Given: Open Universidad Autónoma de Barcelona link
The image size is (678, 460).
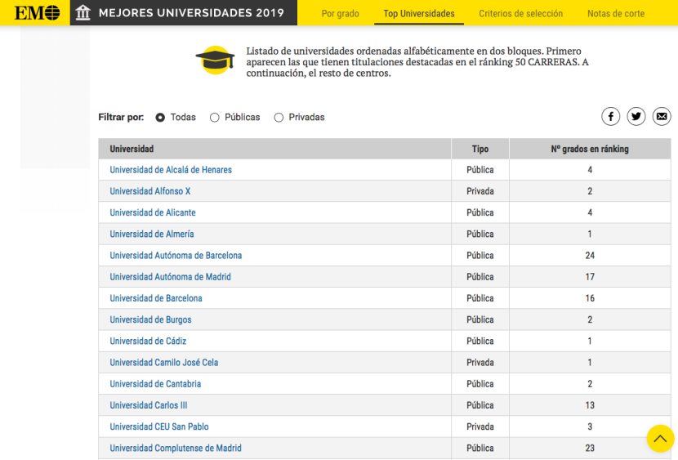Looking at the screenshot, I should click(176, 256).
